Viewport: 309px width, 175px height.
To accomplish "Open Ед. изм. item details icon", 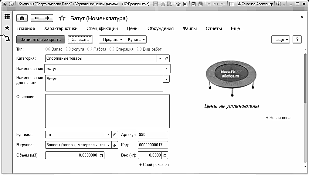I will click(115, 135).
